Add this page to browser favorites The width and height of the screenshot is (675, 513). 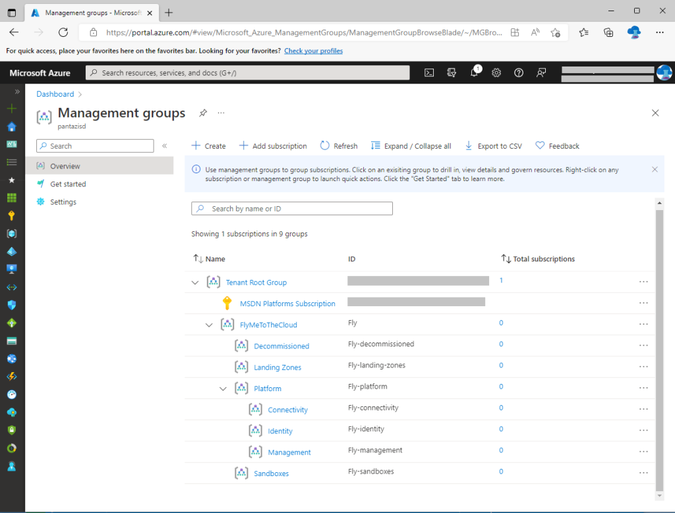tap(555, 32)
